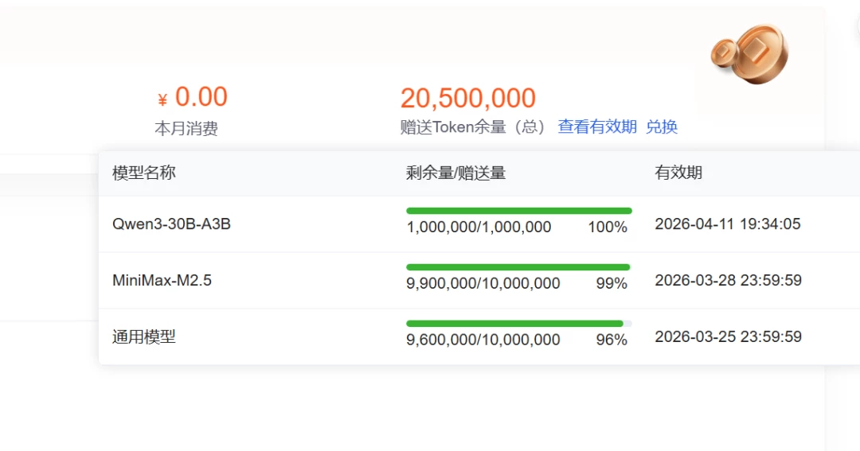Click the ¥ 0.00 monthly spend amount
The image size is (860, 451).
click(193, 98)
